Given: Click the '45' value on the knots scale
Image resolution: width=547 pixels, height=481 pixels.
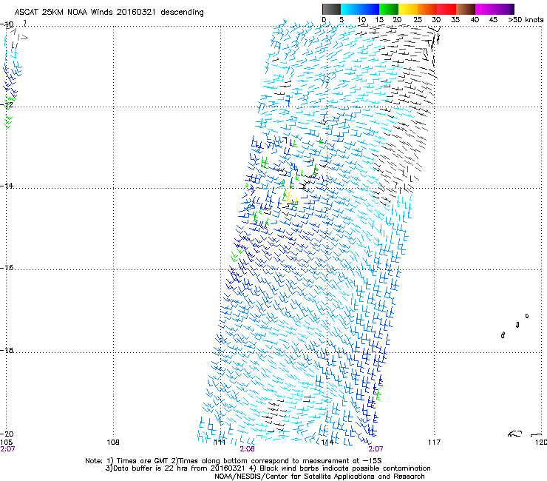Looking at the screenshot, I should click(493, 20).
